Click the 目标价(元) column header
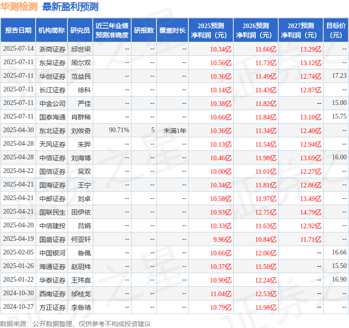The width and height of the screenshot is (349, 328). (336, 30)
